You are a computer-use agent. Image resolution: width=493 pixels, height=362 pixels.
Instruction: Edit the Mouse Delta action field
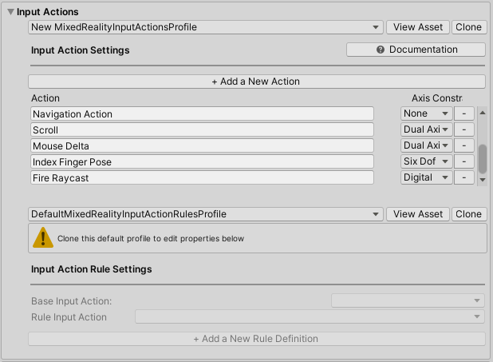point(202,146)
